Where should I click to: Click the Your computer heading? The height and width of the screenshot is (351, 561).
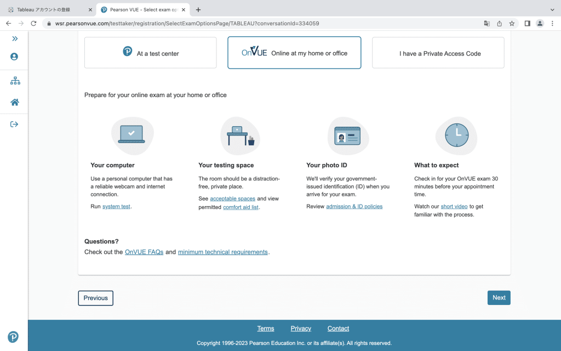click(112, 165)
